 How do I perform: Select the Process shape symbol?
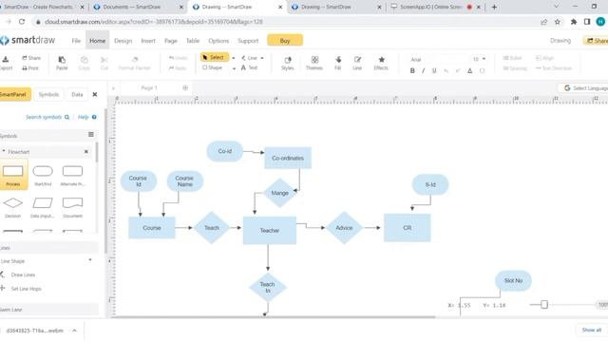tap(13, 174)
